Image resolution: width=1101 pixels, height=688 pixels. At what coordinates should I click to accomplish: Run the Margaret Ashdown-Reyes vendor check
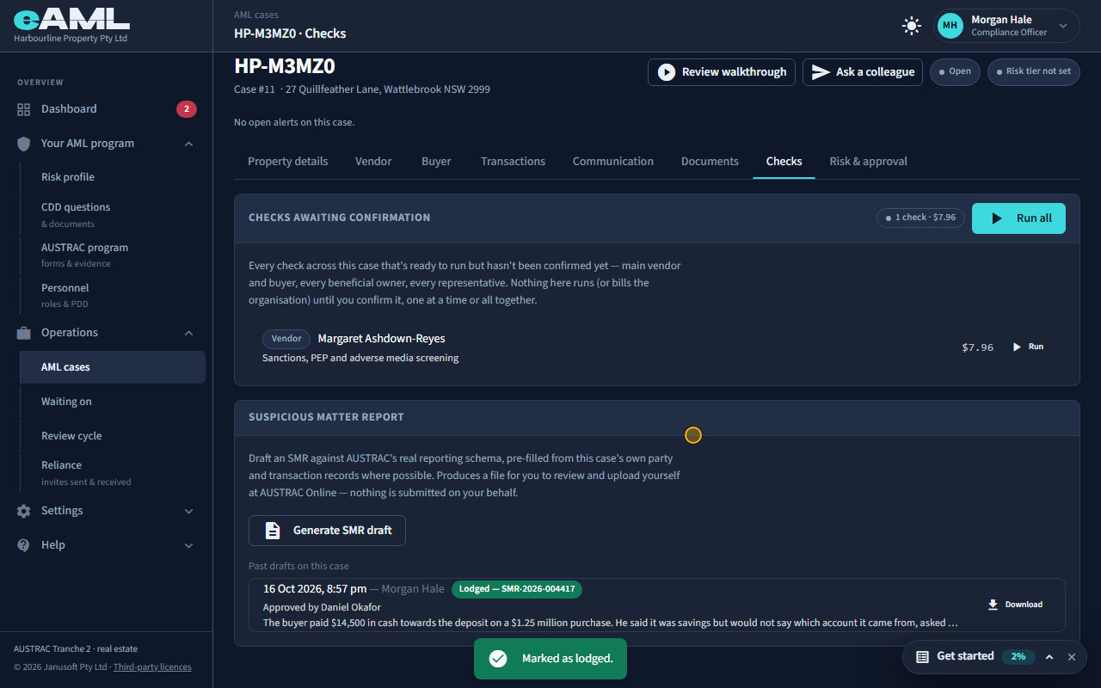click(x=1028, y=347)
